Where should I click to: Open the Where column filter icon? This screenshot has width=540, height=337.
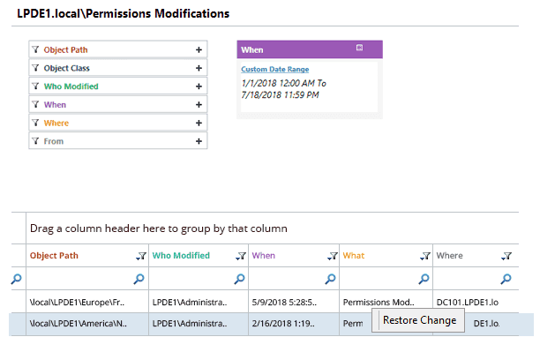[506, 256]
